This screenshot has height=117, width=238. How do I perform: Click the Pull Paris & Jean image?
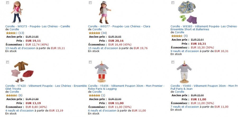[x=184, y=72]
